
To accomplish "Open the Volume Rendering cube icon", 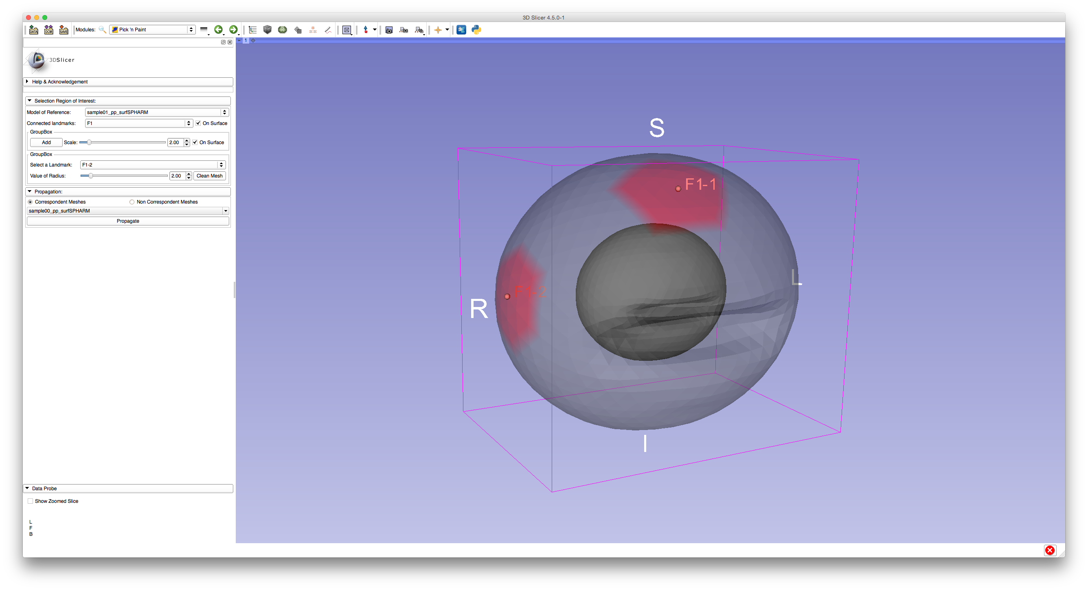I will point(268,30).
